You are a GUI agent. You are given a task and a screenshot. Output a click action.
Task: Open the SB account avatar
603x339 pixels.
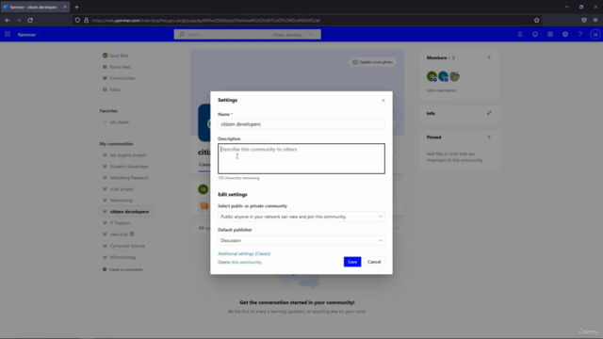(x=595, y=35)
